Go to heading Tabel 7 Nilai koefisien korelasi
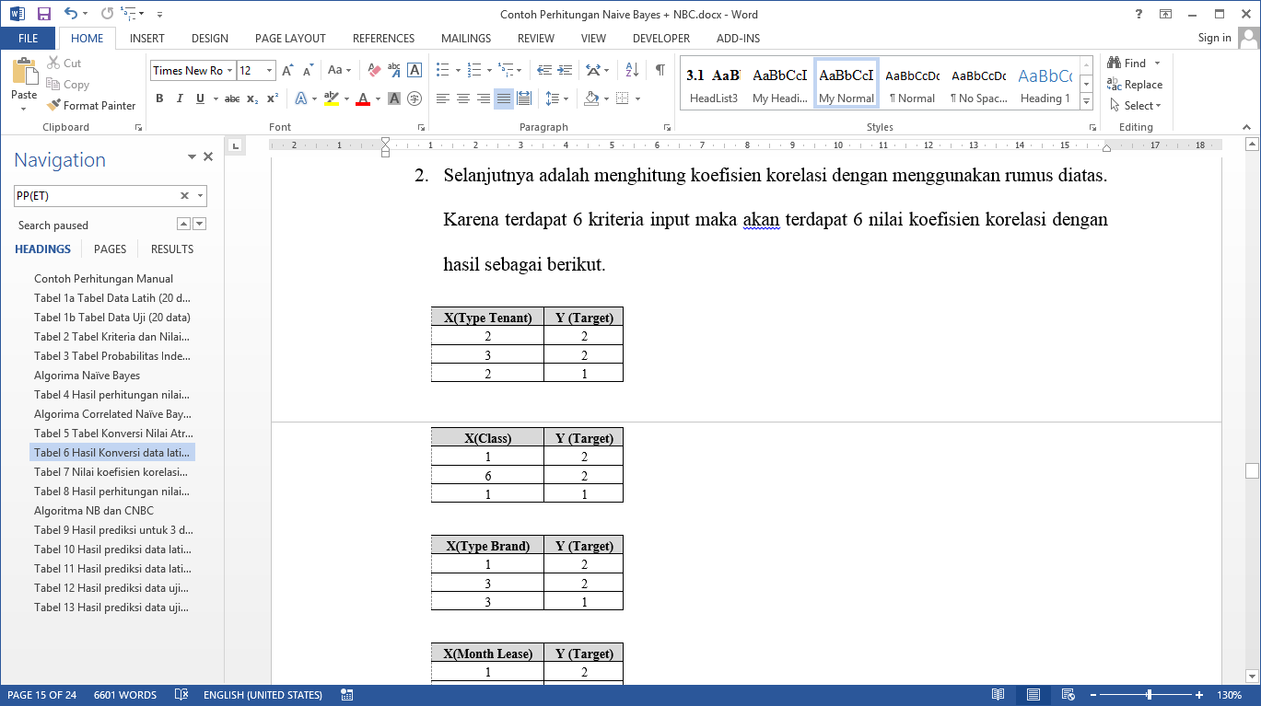The height and width of the screenshot is (706, 1261). point(113,472)
